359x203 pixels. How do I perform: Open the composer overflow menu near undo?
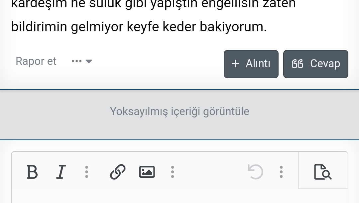[281, 172]
